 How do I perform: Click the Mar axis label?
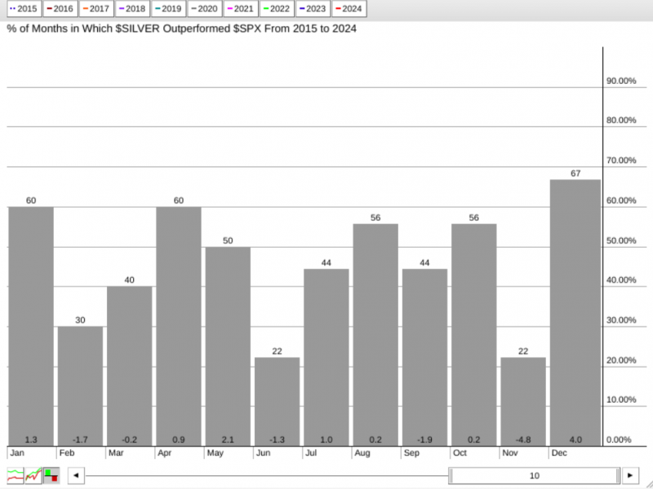pos(116,453)
